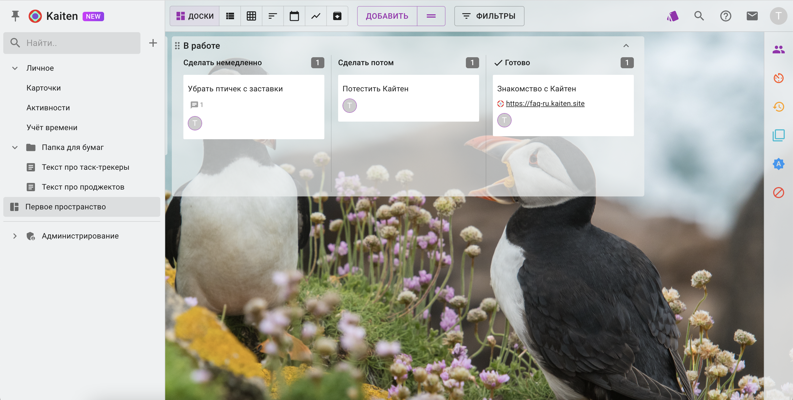Open the table view icon
Image resolution: width=793 pixels, height=400 pixels.
[251, 16]
